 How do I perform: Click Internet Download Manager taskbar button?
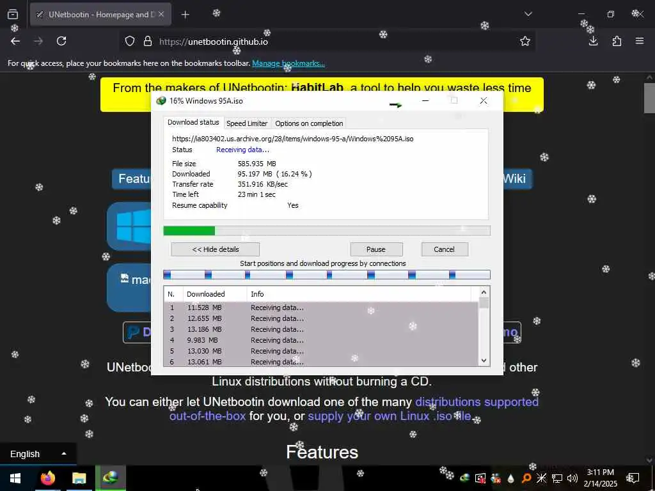[x=111, y=478]
